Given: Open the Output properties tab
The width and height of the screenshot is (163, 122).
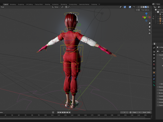Looking at the screenshot, I should coord(154,55).
